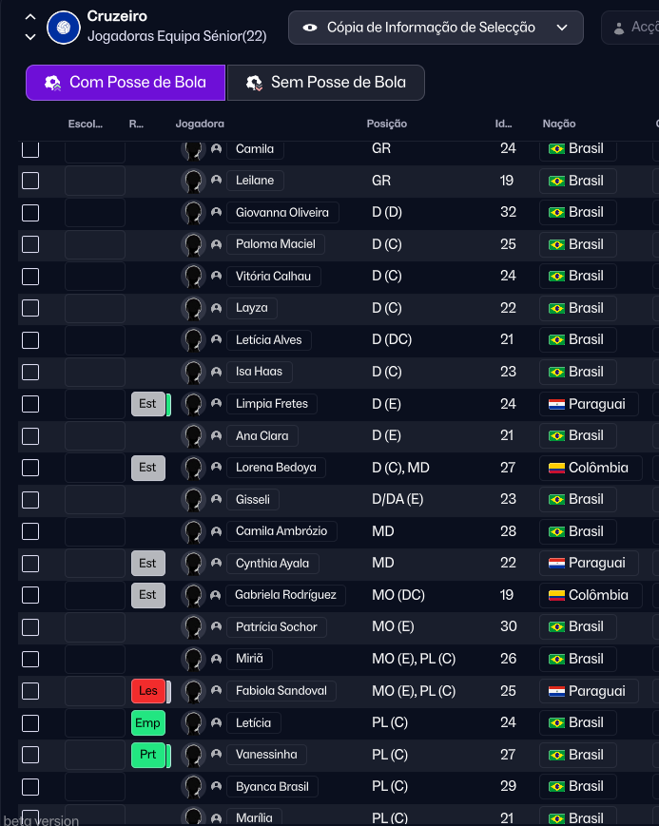Image resolution: width=659 pixels, height=826 pixels.
Task: Click Vanessinha's Prt status badge
Action: [x=147, y=755]
